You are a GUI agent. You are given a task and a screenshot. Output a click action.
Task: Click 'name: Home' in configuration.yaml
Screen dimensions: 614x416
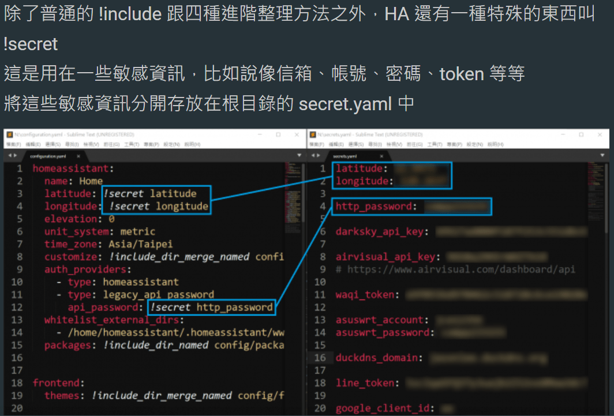pyautogui.click(x=74, y=181)
